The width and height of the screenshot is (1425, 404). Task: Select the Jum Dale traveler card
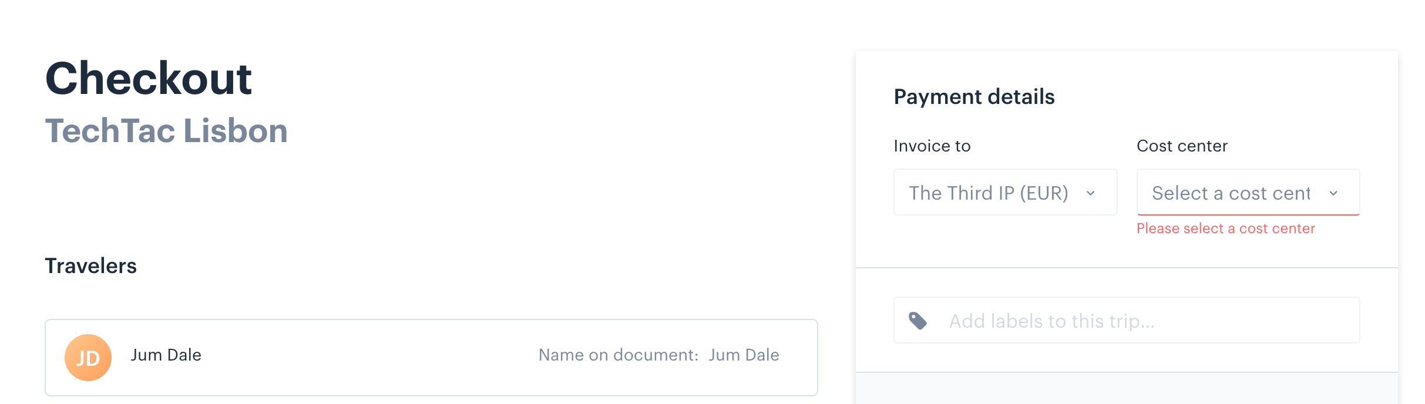coord(431,358)
